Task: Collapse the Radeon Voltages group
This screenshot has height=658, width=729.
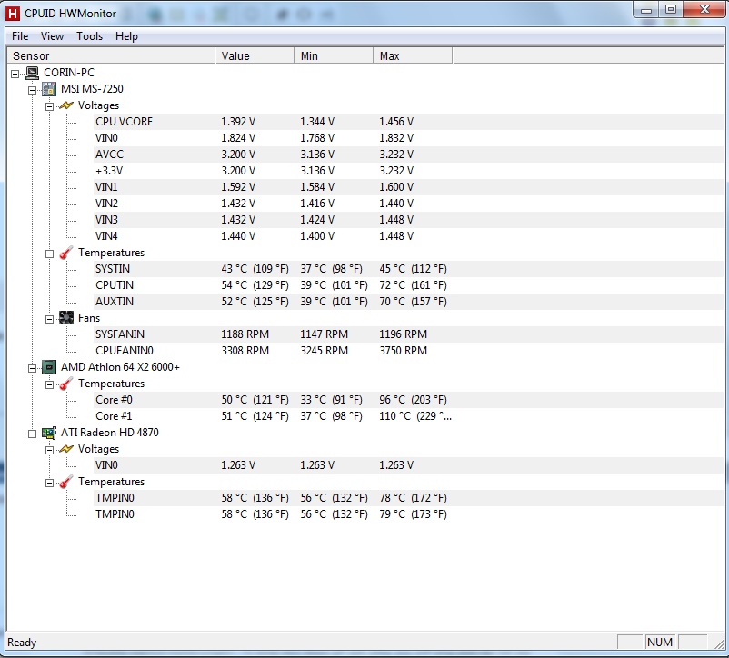Action: point(49,450)
